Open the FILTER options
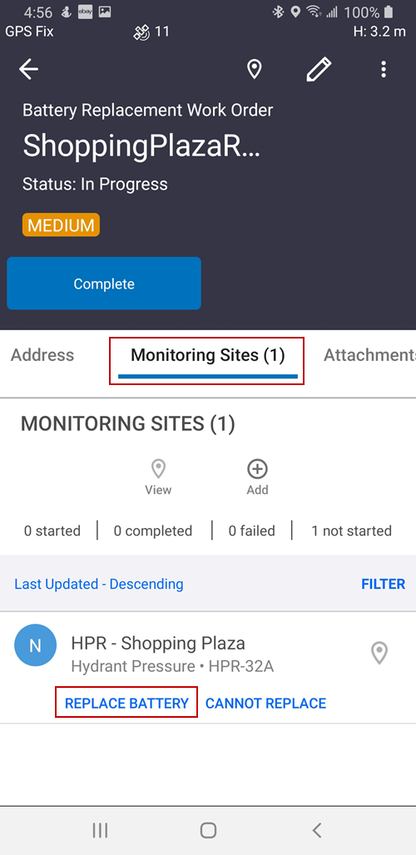The width and height of the screenshot is (416, 855). (384, 584)
